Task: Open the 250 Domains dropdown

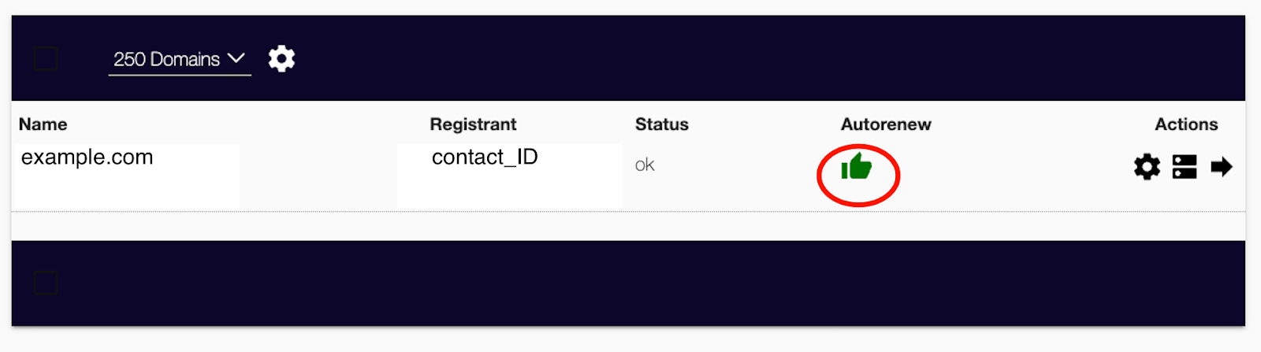Action: pyautogui.click(x=180, y=60)
